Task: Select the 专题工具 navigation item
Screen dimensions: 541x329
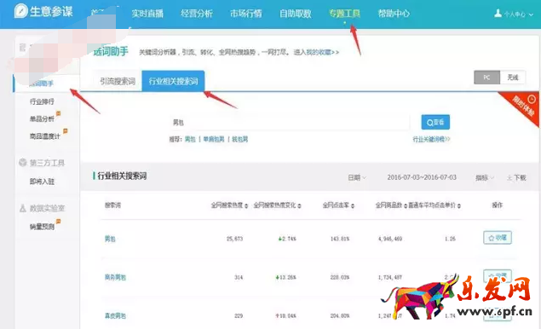Action: coord(344,14)
